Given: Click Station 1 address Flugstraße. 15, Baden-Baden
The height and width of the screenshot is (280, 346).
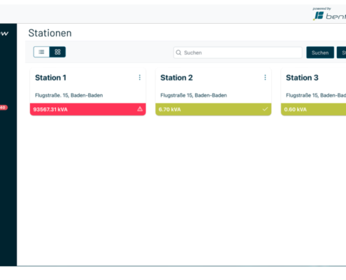Looking at the screenshot, I should point(69,95).
